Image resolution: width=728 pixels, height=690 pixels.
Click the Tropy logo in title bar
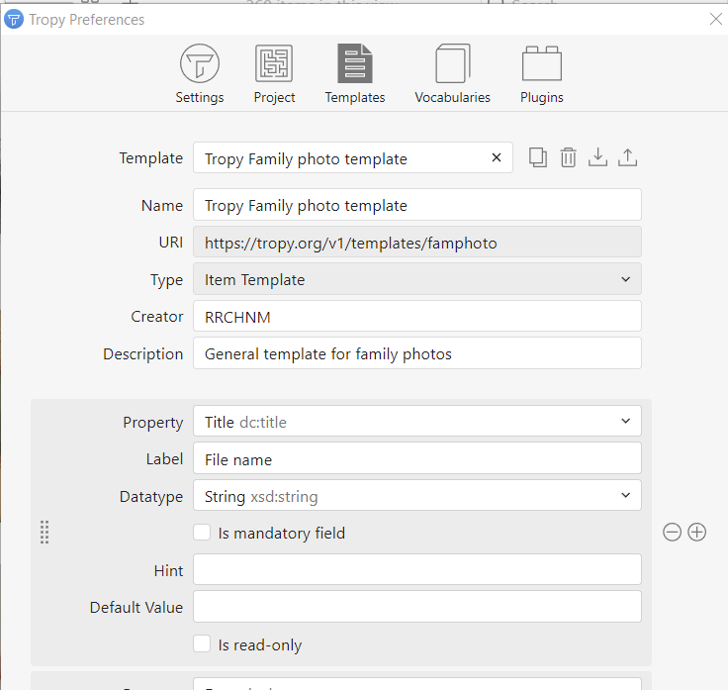coord(14,20)
